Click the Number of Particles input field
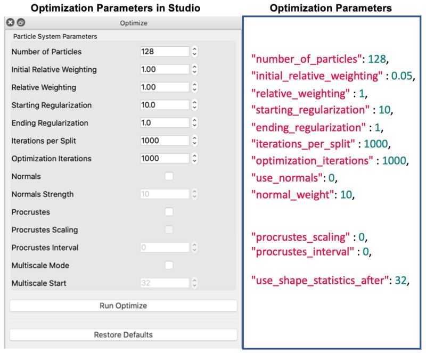Image resolution: width=426 pixels, height=353 pixels. [x=165, y=52]
